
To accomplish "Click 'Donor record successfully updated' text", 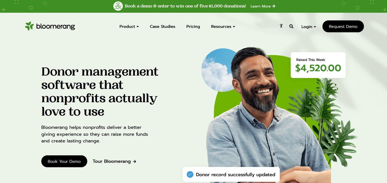I will pos(236,175).
